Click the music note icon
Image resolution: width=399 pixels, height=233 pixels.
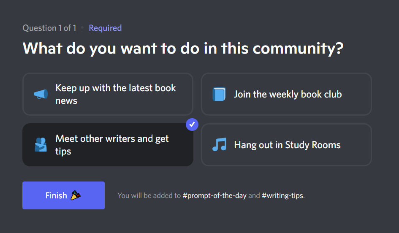[219, 145]
